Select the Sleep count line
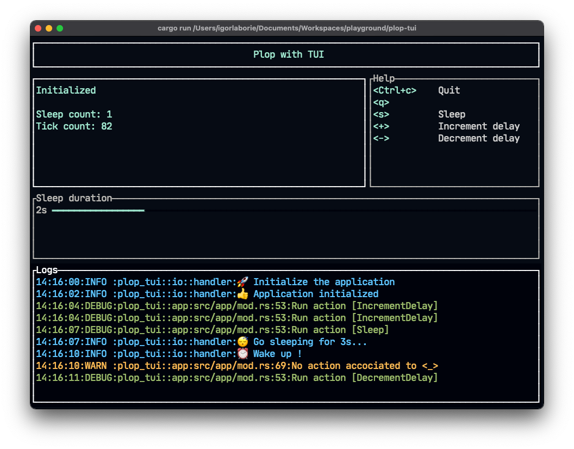Screen dimensions: 574x449 74,114
